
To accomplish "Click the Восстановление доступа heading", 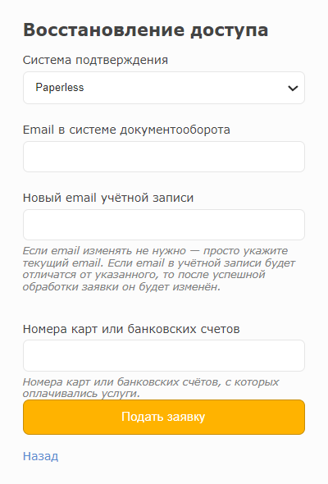I will point(145,30).
